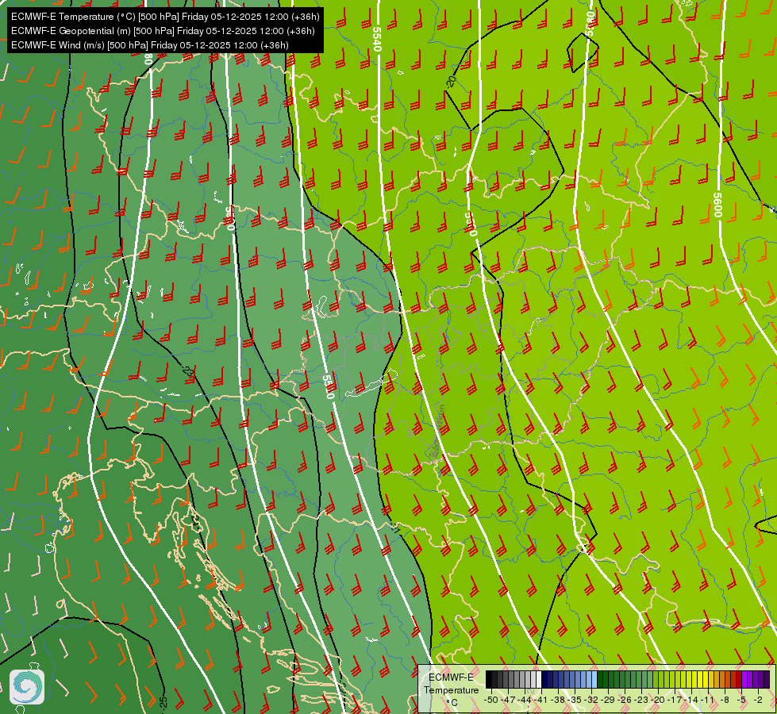Screen dimensions: 777x714
Task: Click the -32 tick on the color scale
Action: click(x=591, y=700)
